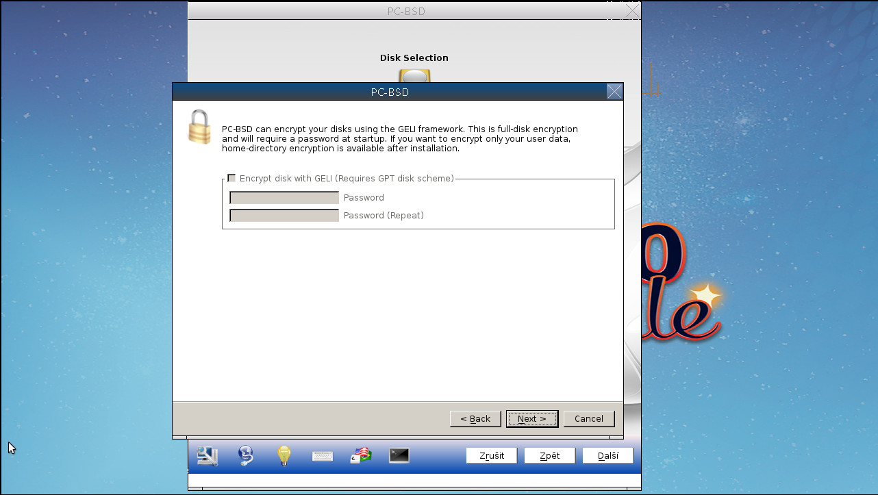878x495 pixels.
Task: Click inside the Password field
Action: tap(284, 197)
